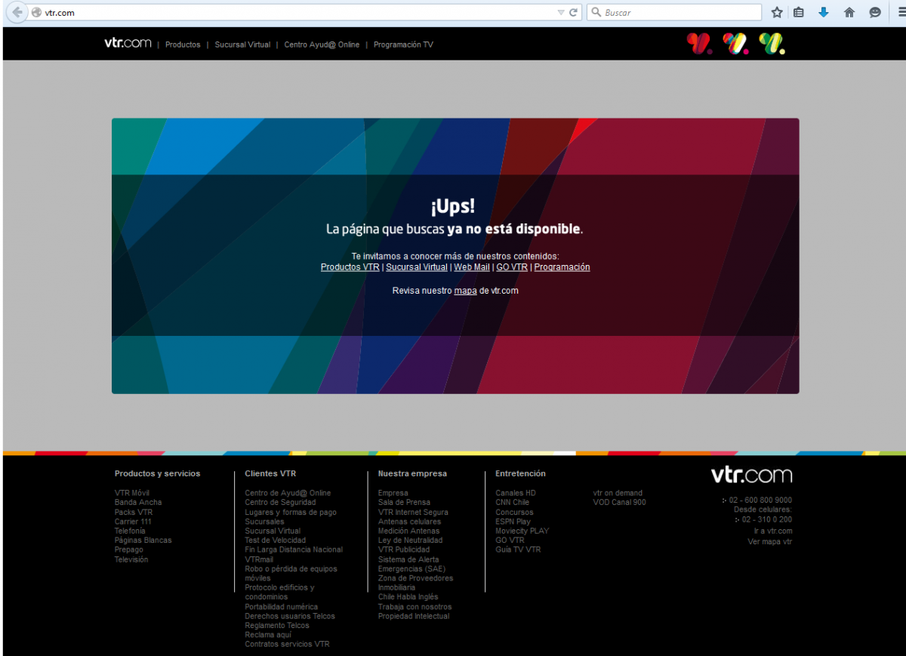Click CNN Chile footer link
The height and width of the screenshot is (656, 906).
(x=513, y=502)
